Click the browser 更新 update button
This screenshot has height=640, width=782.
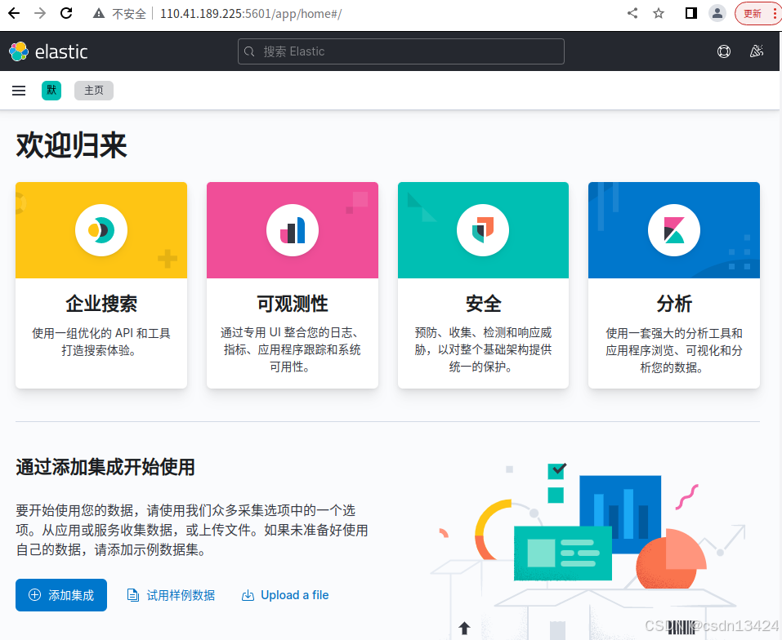tap(758, 13)
